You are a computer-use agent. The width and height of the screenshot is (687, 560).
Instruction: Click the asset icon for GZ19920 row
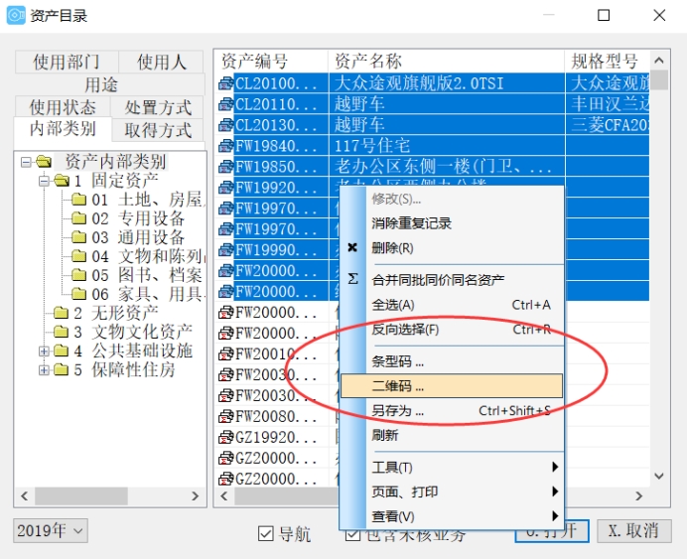pos(225,437)
